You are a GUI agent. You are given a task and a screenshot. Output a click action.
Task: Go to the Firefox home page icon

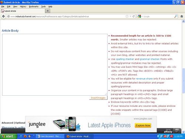click(182, 16)
